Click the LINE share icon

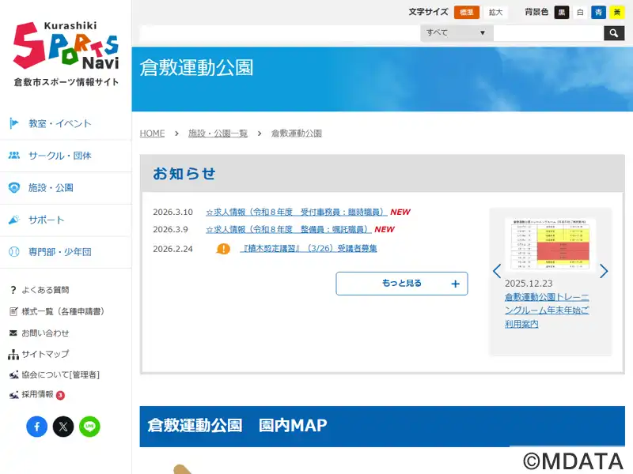pos(89,427)
